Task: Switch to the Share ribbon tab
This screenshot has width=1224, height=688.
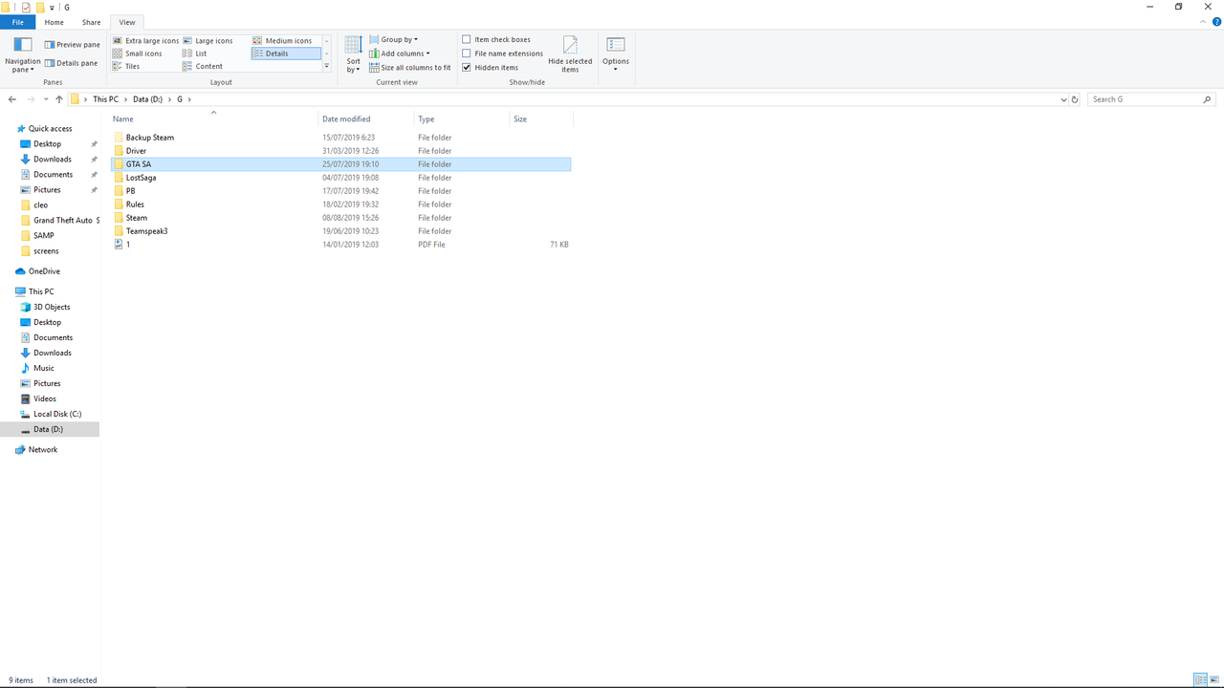Action: [x=91, y=22]
